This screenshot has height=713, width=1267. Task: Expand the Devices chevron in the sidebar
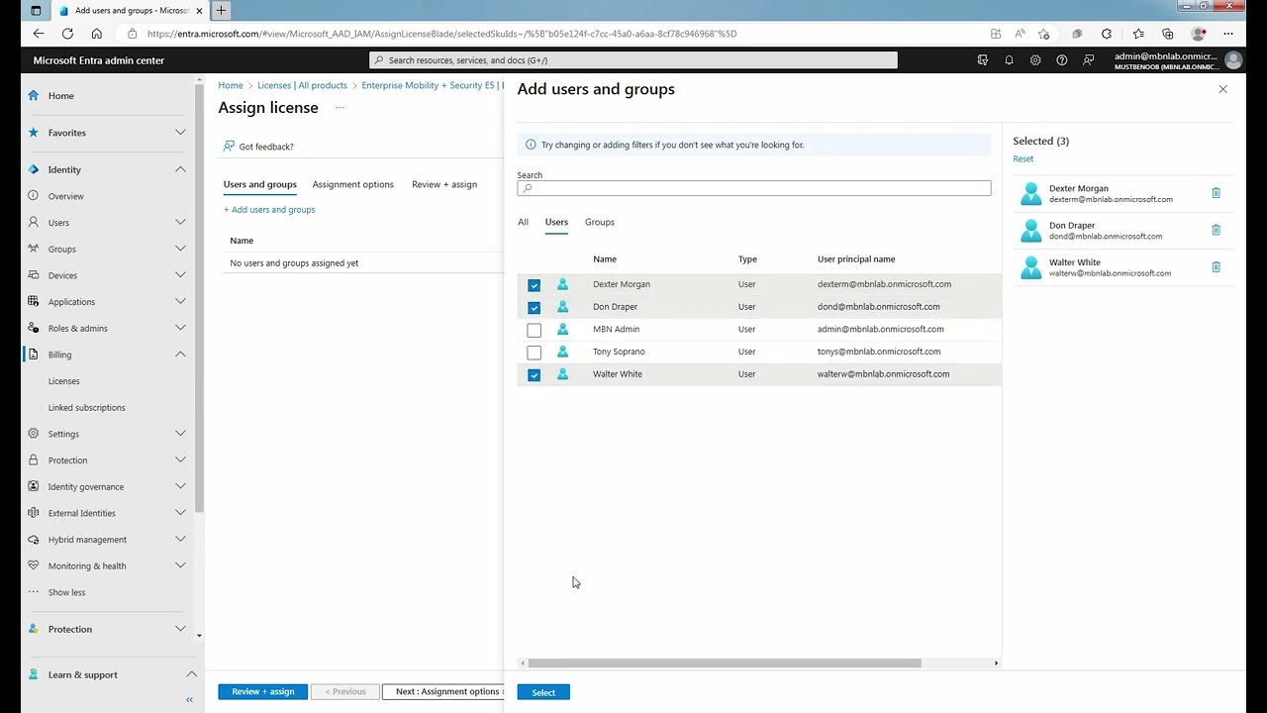click(180, 275)
